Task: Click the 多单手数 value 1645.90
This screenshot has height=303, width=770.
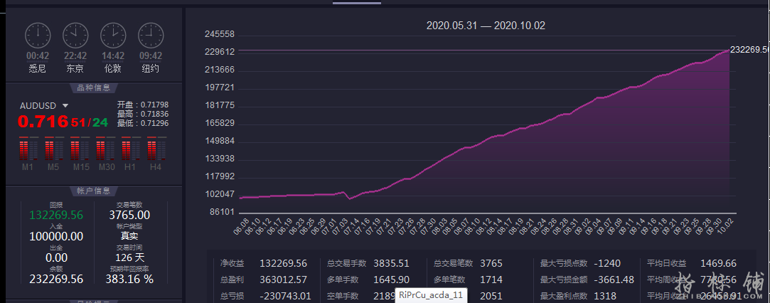Action: coord(391,280)
